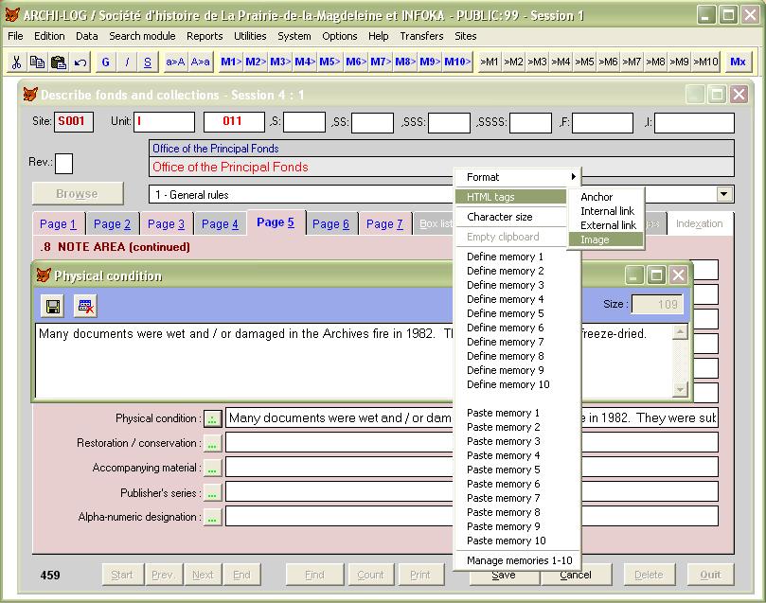Click the Cut scissors icon

point(16,62)
